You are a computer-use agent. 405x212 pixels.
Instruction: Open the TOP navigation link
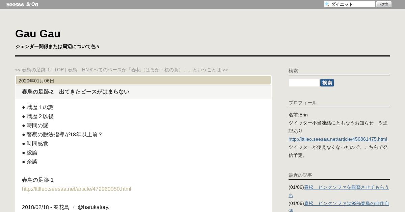pyautogui.click(x=59, y=70)
